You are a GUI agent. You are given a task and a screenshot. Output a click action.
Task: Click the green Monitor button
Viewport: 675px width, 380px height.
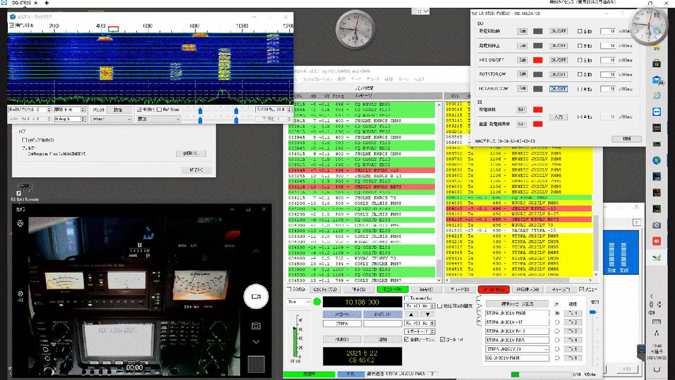point(393,289)
